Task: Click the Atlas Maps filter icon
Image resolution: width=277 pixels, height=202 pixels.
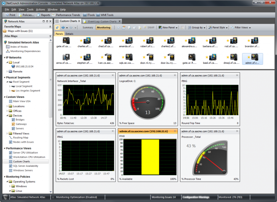Action: (50, 36)
